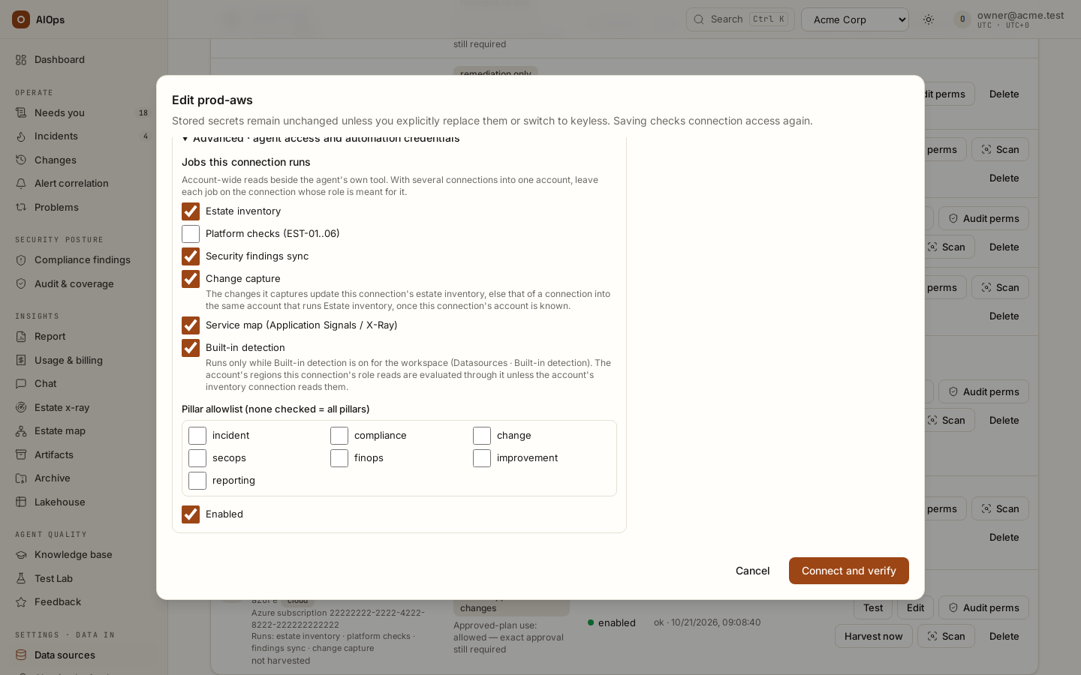
Task: Open the Acme Corp workspace dropdown
Action: 855,19
